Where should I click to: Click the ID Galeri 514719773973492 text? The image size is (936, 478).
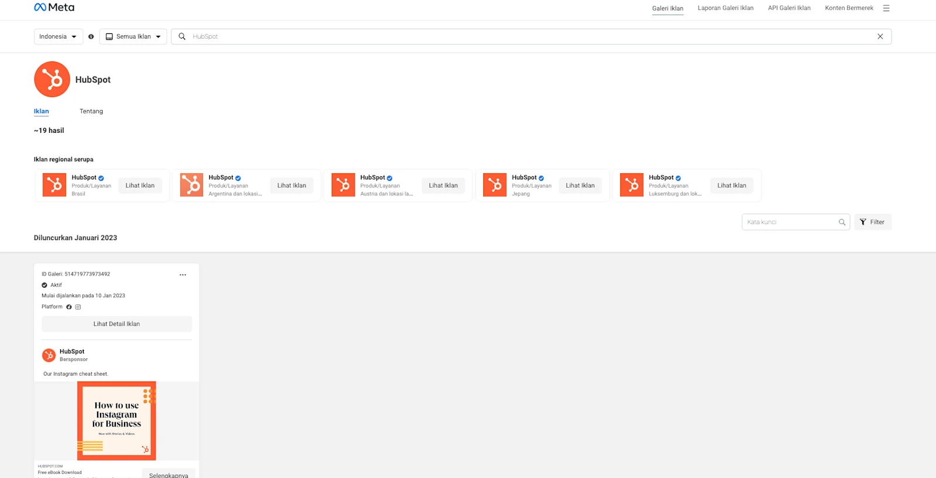coord(75,274)
